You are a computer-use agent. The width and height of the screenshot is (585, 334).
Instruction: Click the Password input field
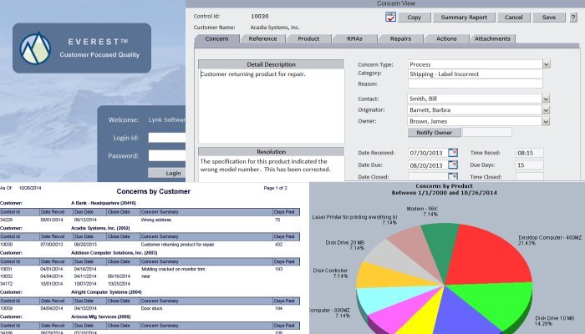tap(167, 155)
